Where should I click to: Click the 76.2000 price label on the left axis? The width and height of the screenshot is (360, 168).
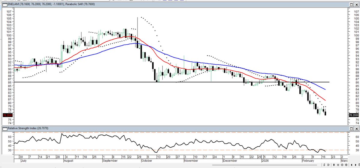pos(8,115)
